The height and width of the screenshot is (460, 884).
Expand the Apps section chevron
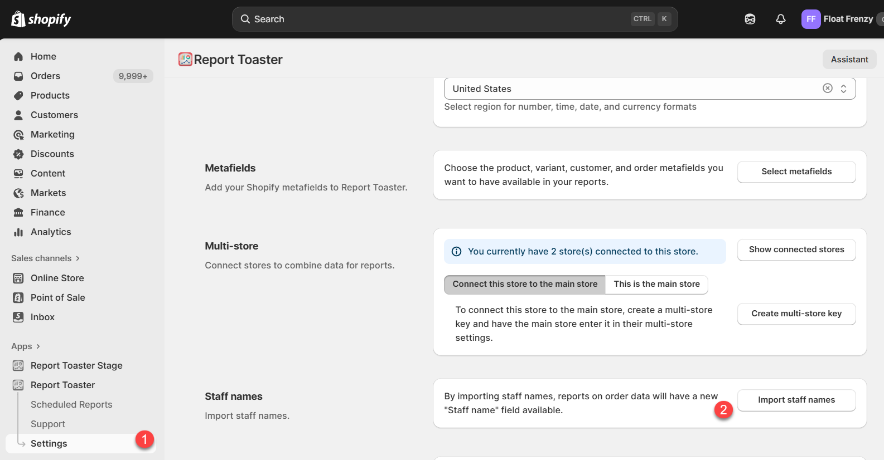pos(38,346)
